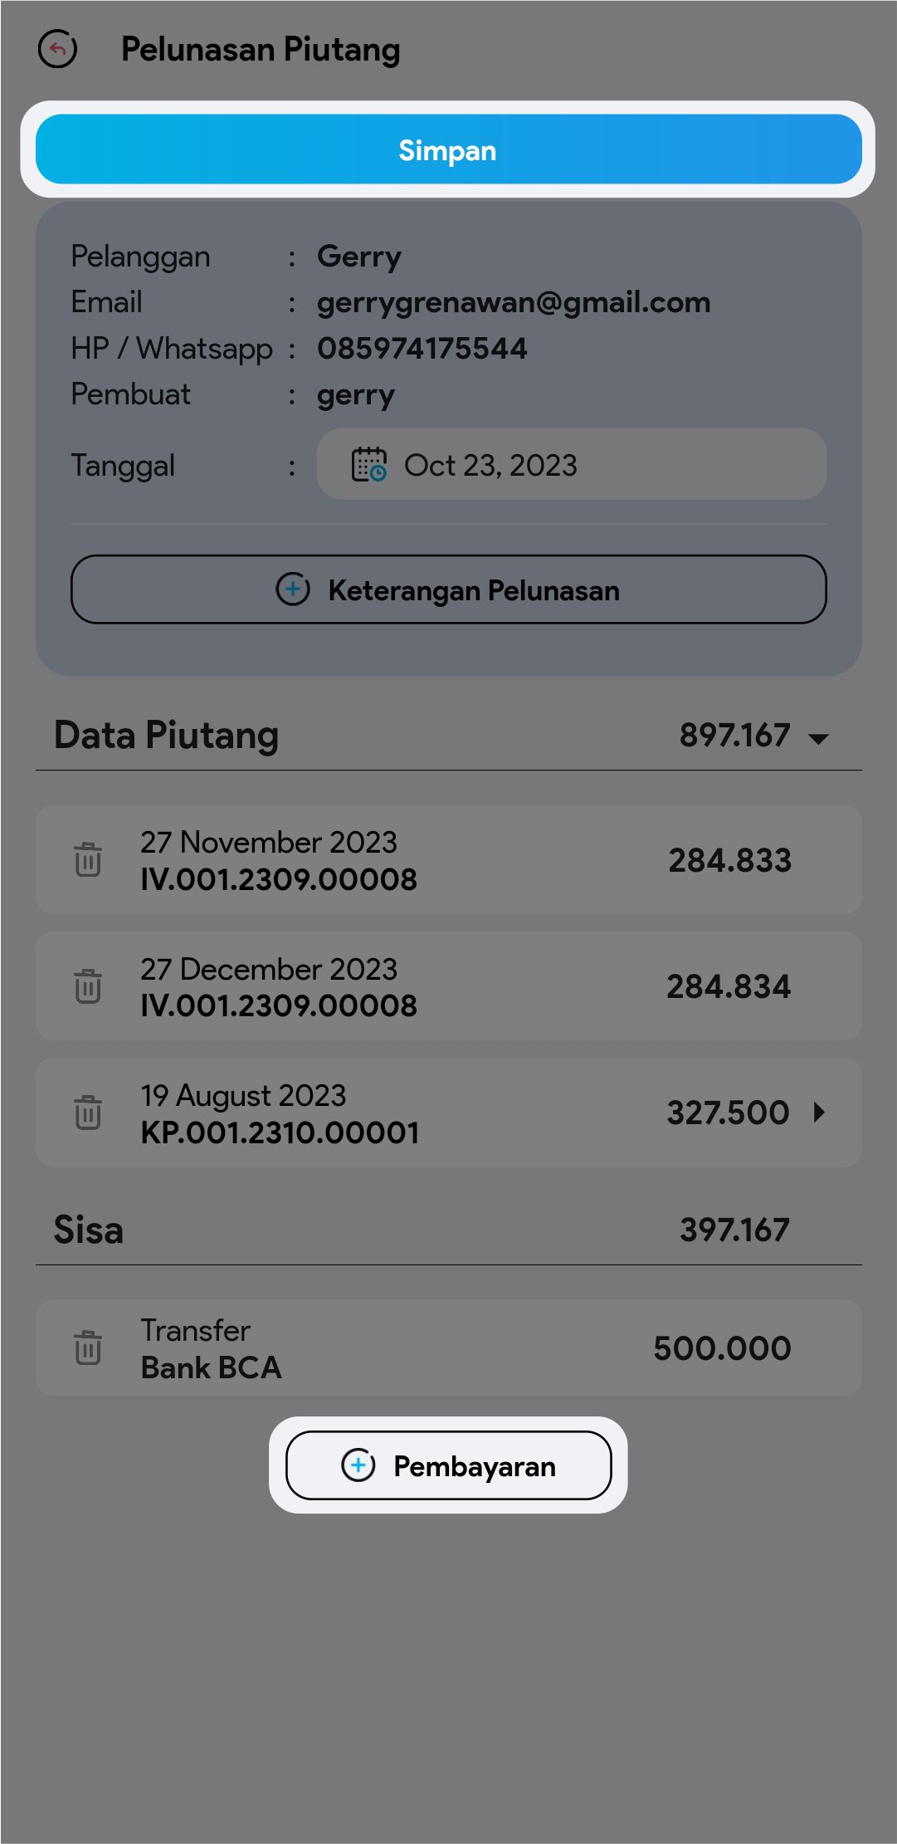
Task: Delete the Transfer Bank BCA payment
Action: pos(88,1348)
